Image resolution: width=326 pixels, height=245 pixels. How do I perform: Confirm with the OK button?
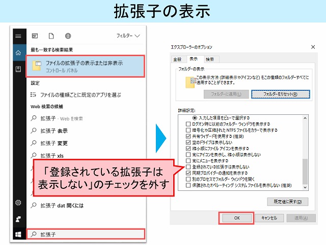click(236, 218)
